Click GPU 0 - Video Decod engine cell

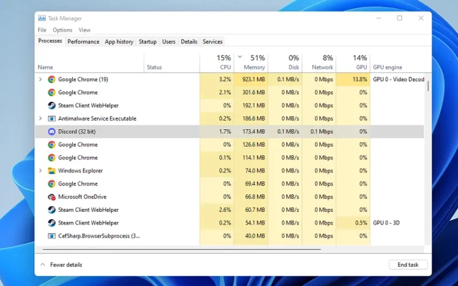click(398, 80)
